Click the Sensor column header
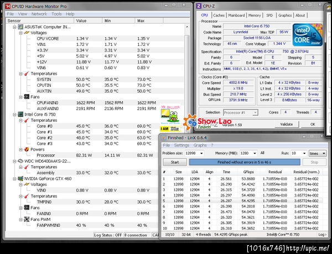The image size is (332, 254). (x=39, y=20)
